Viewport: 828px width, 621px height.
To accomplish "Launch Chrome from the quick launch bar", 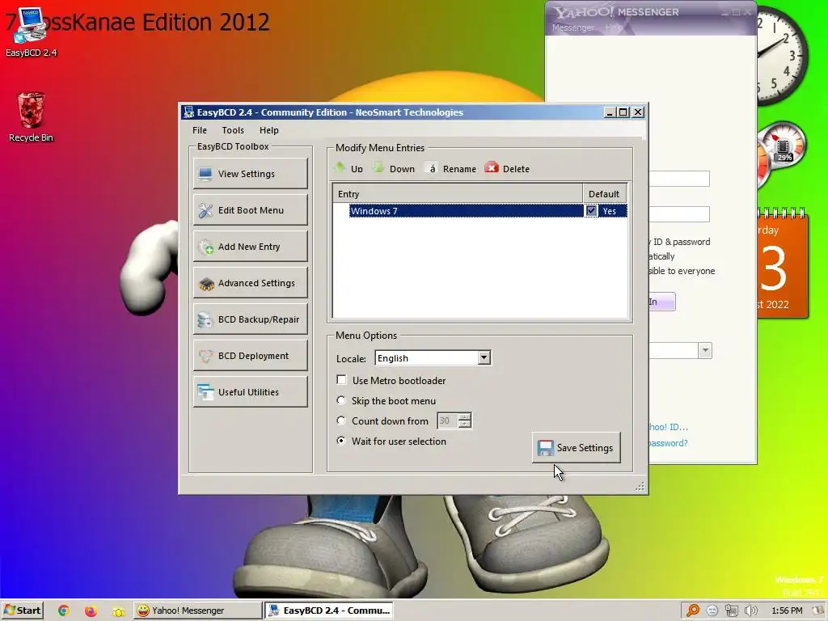I will coord(63,611).
